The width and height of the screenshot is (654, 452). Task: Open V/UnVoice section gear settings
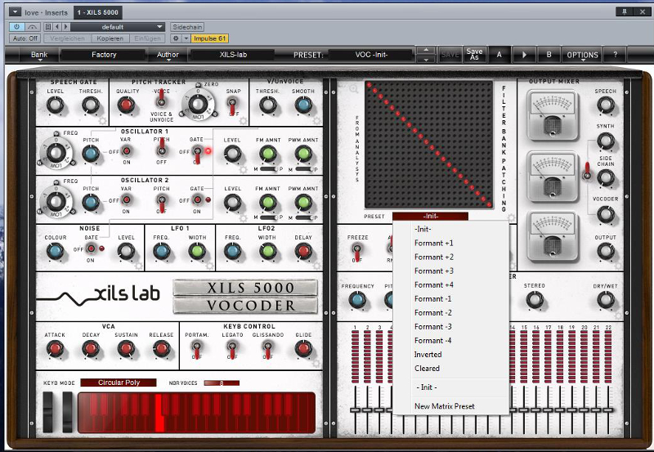(x=316, y=121)
